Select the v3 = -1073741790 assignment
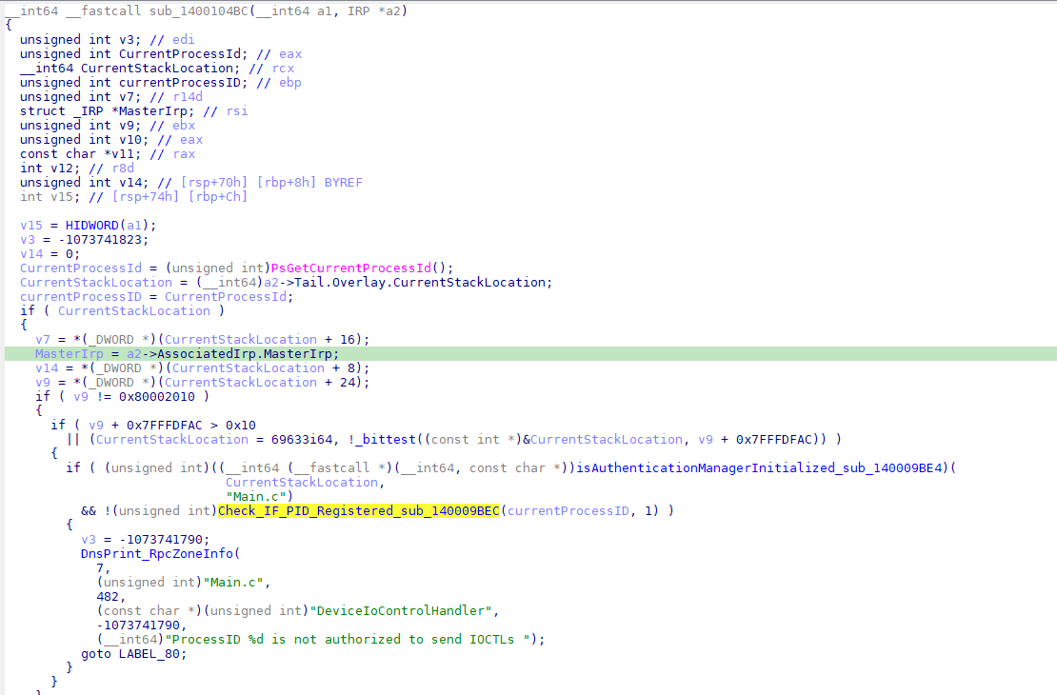 coord(145,539)
